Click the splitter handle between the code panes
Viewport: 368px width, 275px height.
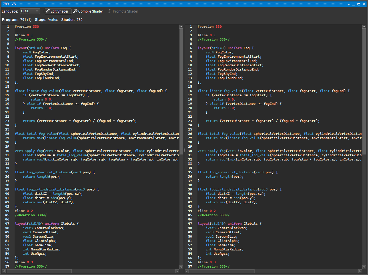click(x=184, y=148)
